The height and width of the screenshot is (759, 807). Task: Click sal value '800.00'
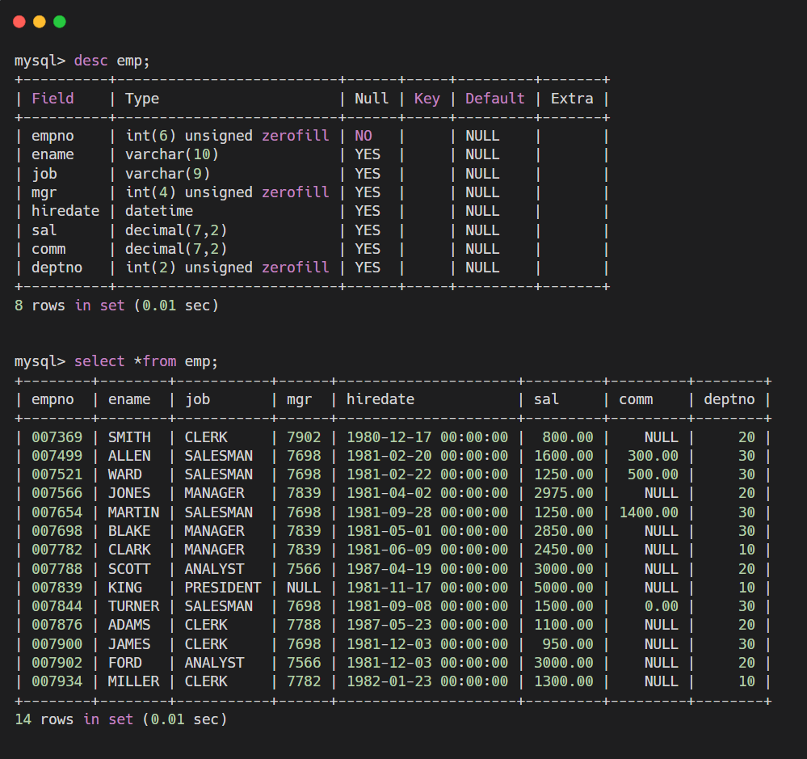pos(568,437)
